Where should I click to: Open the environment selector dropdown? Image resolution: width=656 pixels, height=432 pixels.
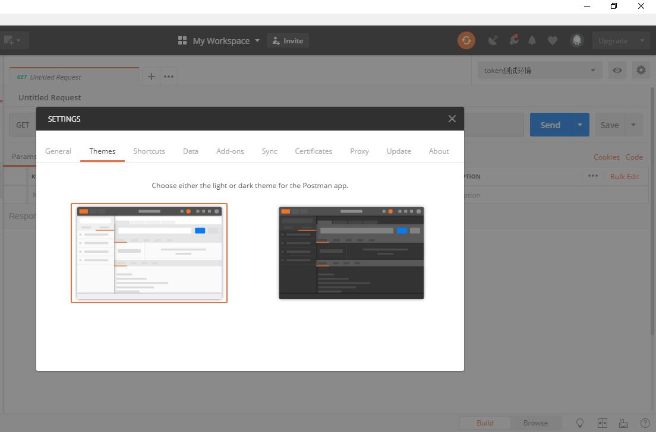(540, 71)
